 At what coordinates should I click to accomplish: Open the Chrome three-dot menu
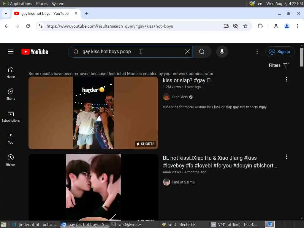coord(297,26)
